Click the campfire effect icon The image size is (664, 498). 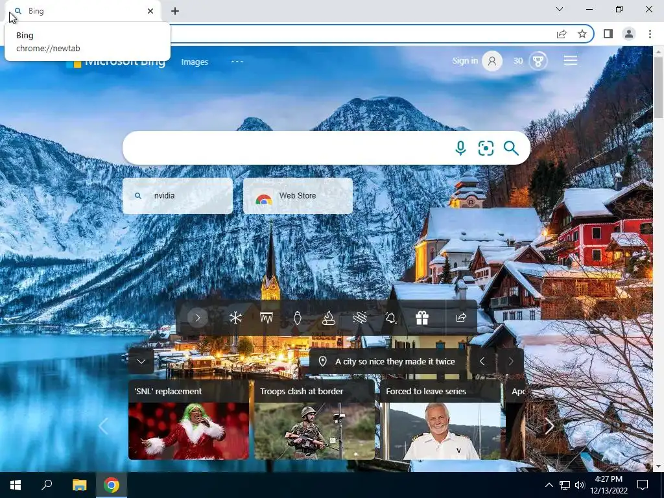(329, 318)
